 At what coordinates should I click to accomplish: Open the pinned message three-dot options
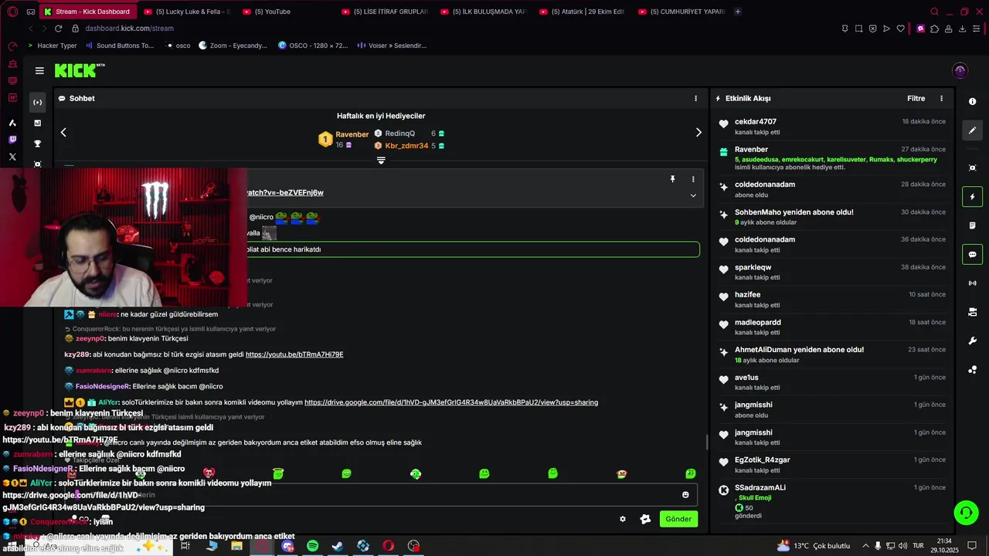tap(692, 179)
